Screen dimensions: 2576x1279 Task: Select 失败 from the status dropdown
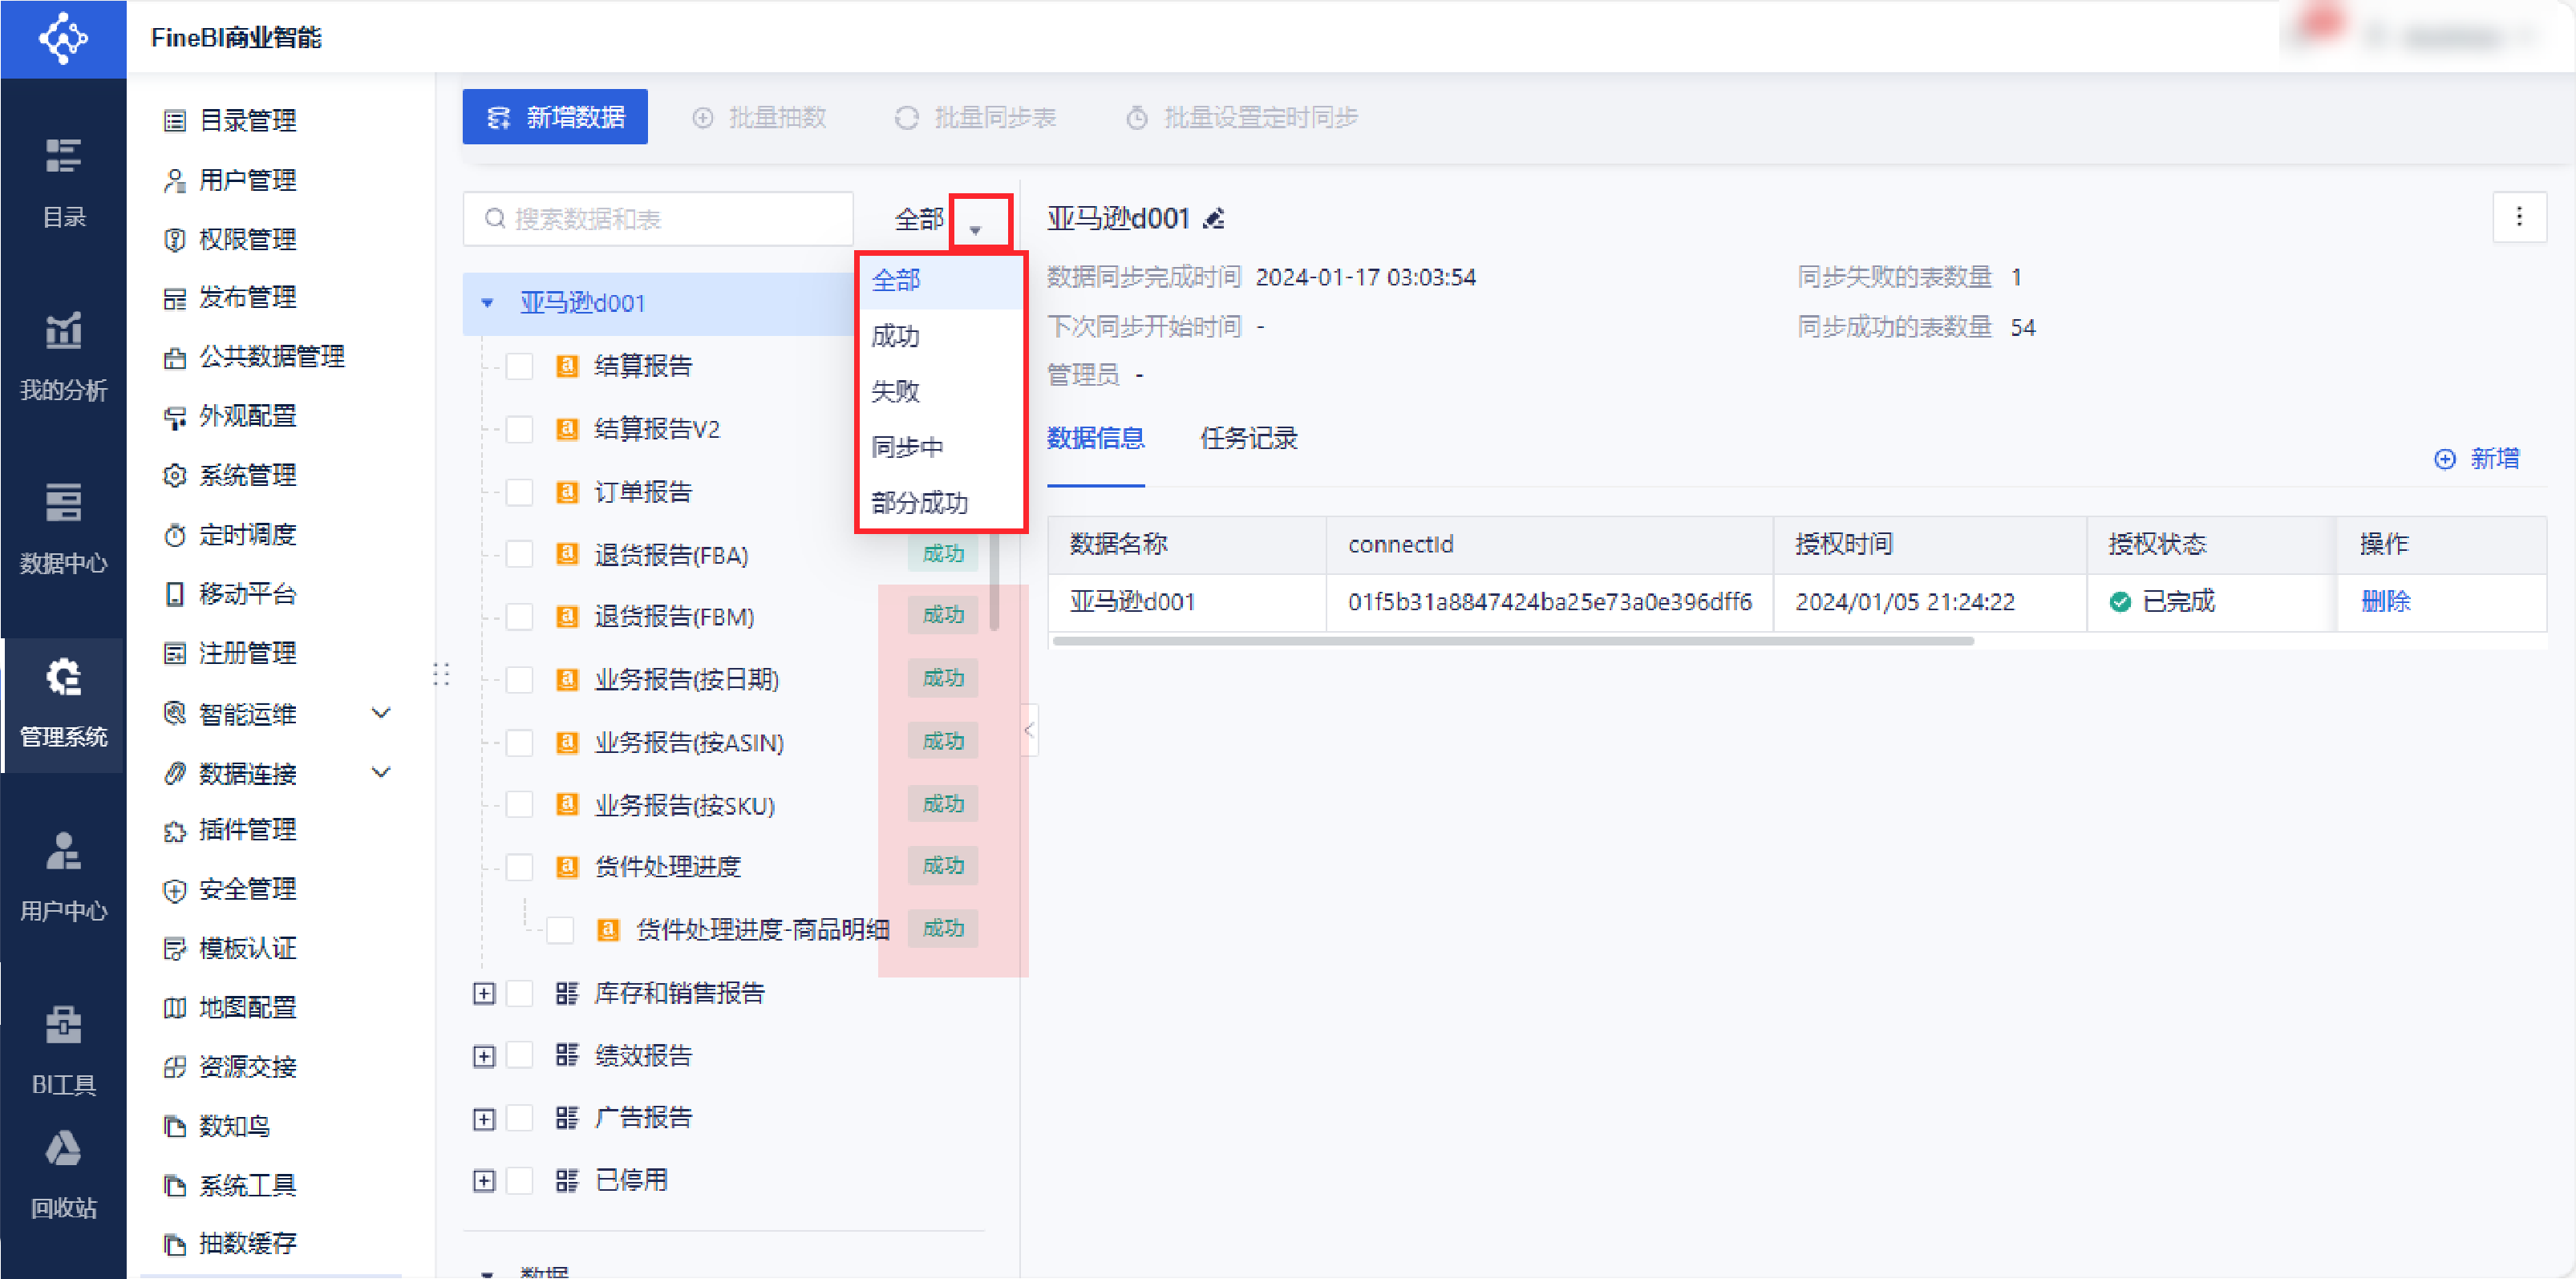point(895,391)
